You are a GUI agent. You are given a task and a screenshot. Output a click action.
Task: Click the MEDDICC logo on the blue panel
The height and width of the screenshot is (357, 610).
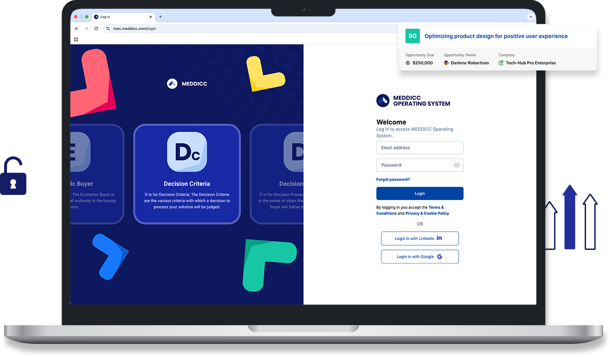[x=187, y=84]
